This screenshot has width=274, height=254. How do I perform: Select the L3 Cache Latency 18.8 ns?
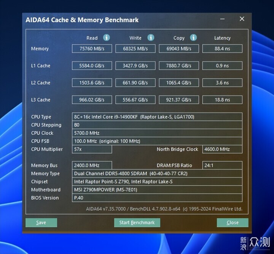pos(222,100)
